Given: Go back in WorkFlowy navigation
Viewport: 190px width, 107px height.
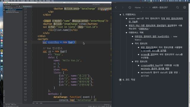Looking at the screenshot, I should [x=116, y=7].
